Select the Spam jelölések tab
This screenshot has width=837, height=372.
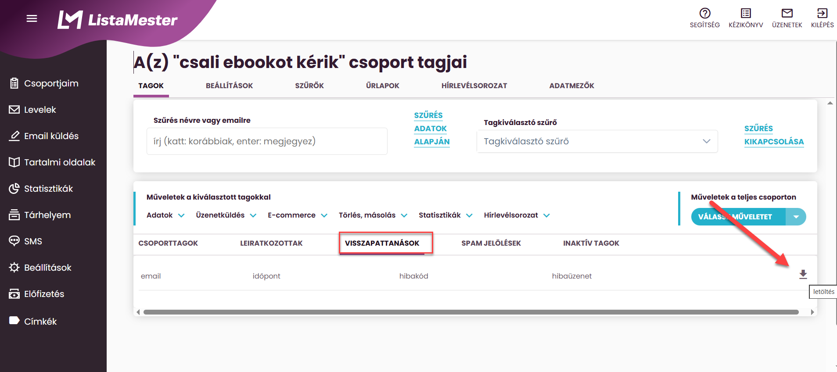(491, 243)
